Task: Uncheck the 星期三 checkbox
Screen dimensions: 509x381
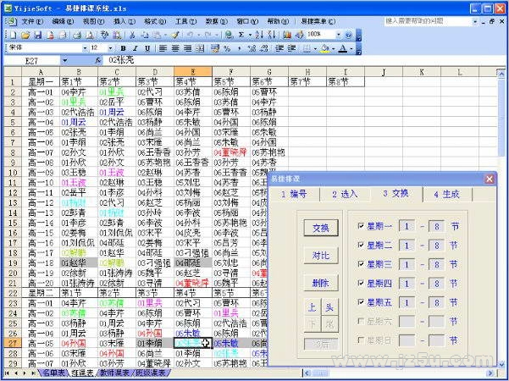Action: click(360, 264)
